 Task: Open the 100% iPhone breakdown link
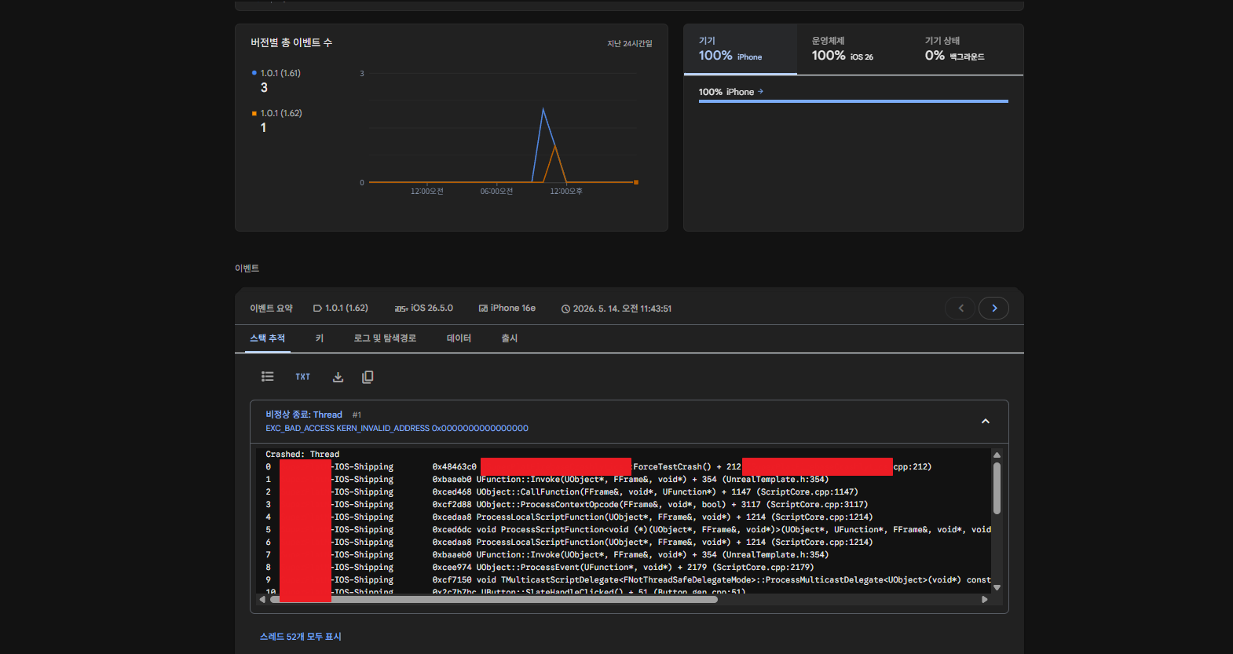(x=731, y=92)
